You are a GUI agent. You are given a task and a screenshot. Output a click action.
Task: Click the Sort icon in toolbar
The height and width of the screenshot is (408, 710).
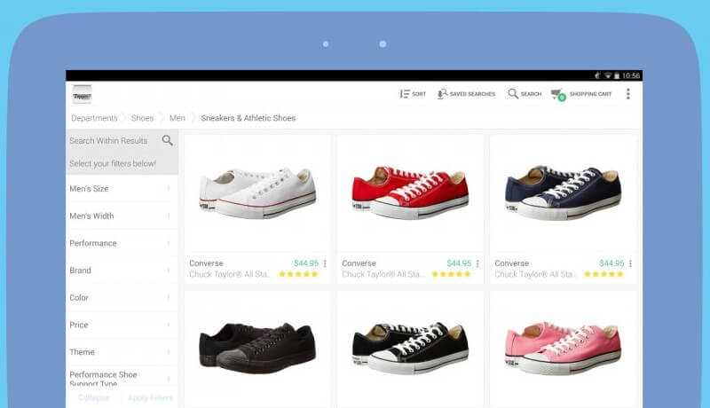(405, 94)
